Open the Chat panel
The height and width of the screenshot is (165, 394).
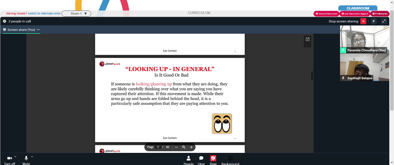201,160
